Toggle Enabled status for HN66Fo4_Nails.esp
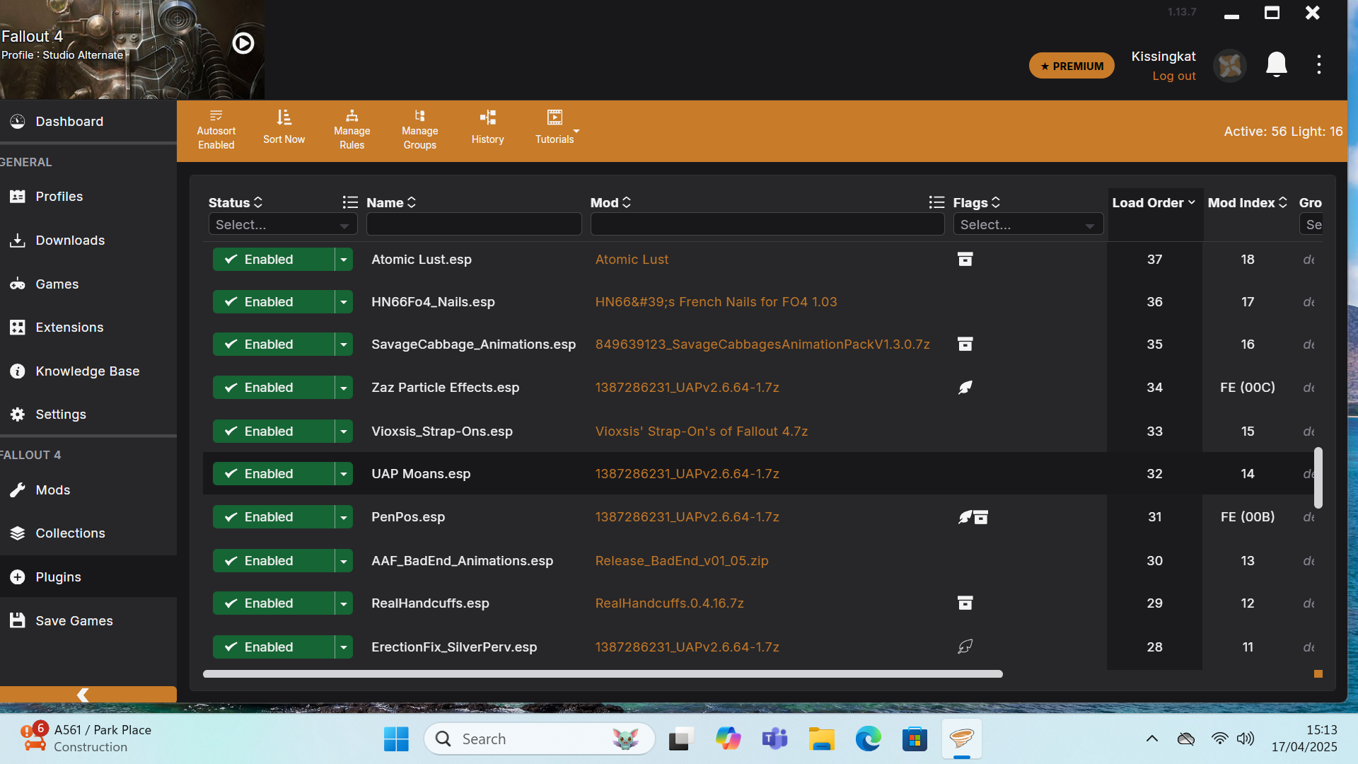This screenshot has width=1358, height=764. [x=273, y=302]
